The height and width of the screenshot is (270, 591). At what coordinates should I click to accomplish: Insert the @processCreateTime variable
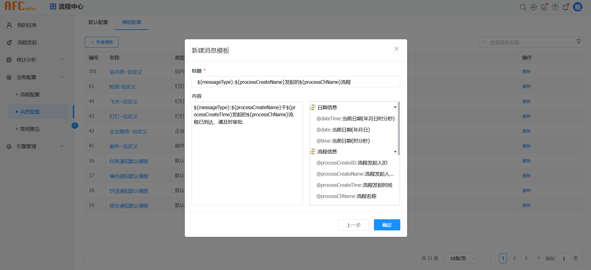354,185
